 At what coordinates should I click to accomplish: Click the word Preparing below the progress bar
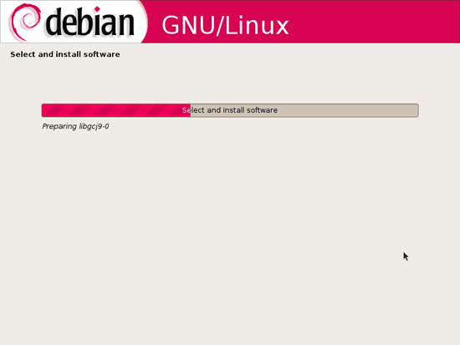coord(59,126)
